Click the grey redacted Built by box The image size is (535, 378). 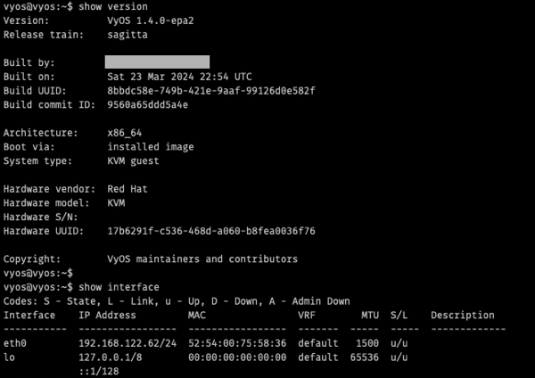click(157, 62)
